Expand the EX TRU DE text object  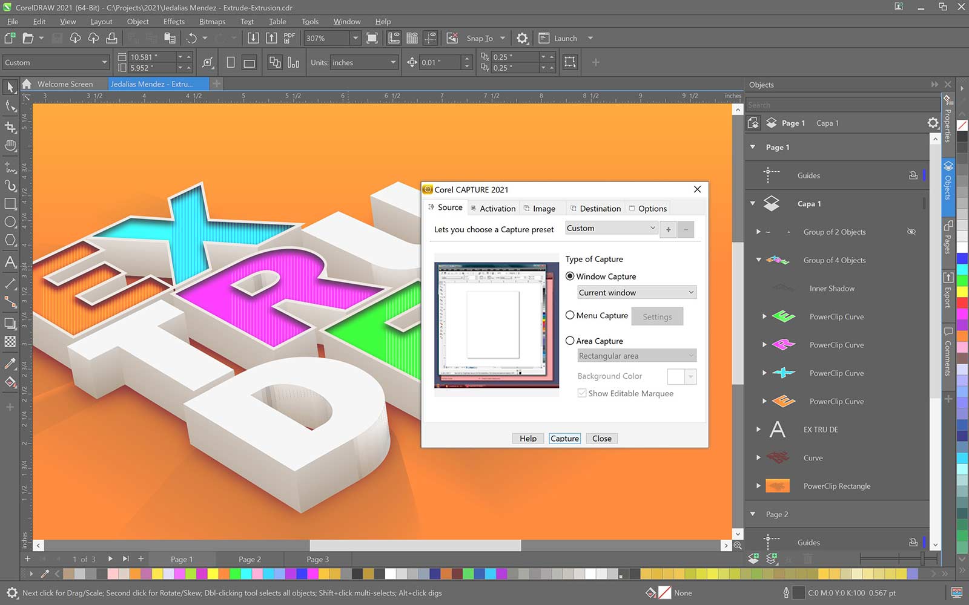click(x=758, y=430)
